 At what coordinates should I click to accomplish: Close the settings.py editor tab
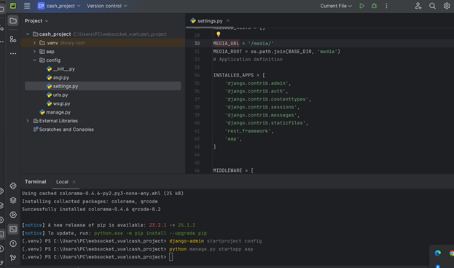(x=228, y=20)
